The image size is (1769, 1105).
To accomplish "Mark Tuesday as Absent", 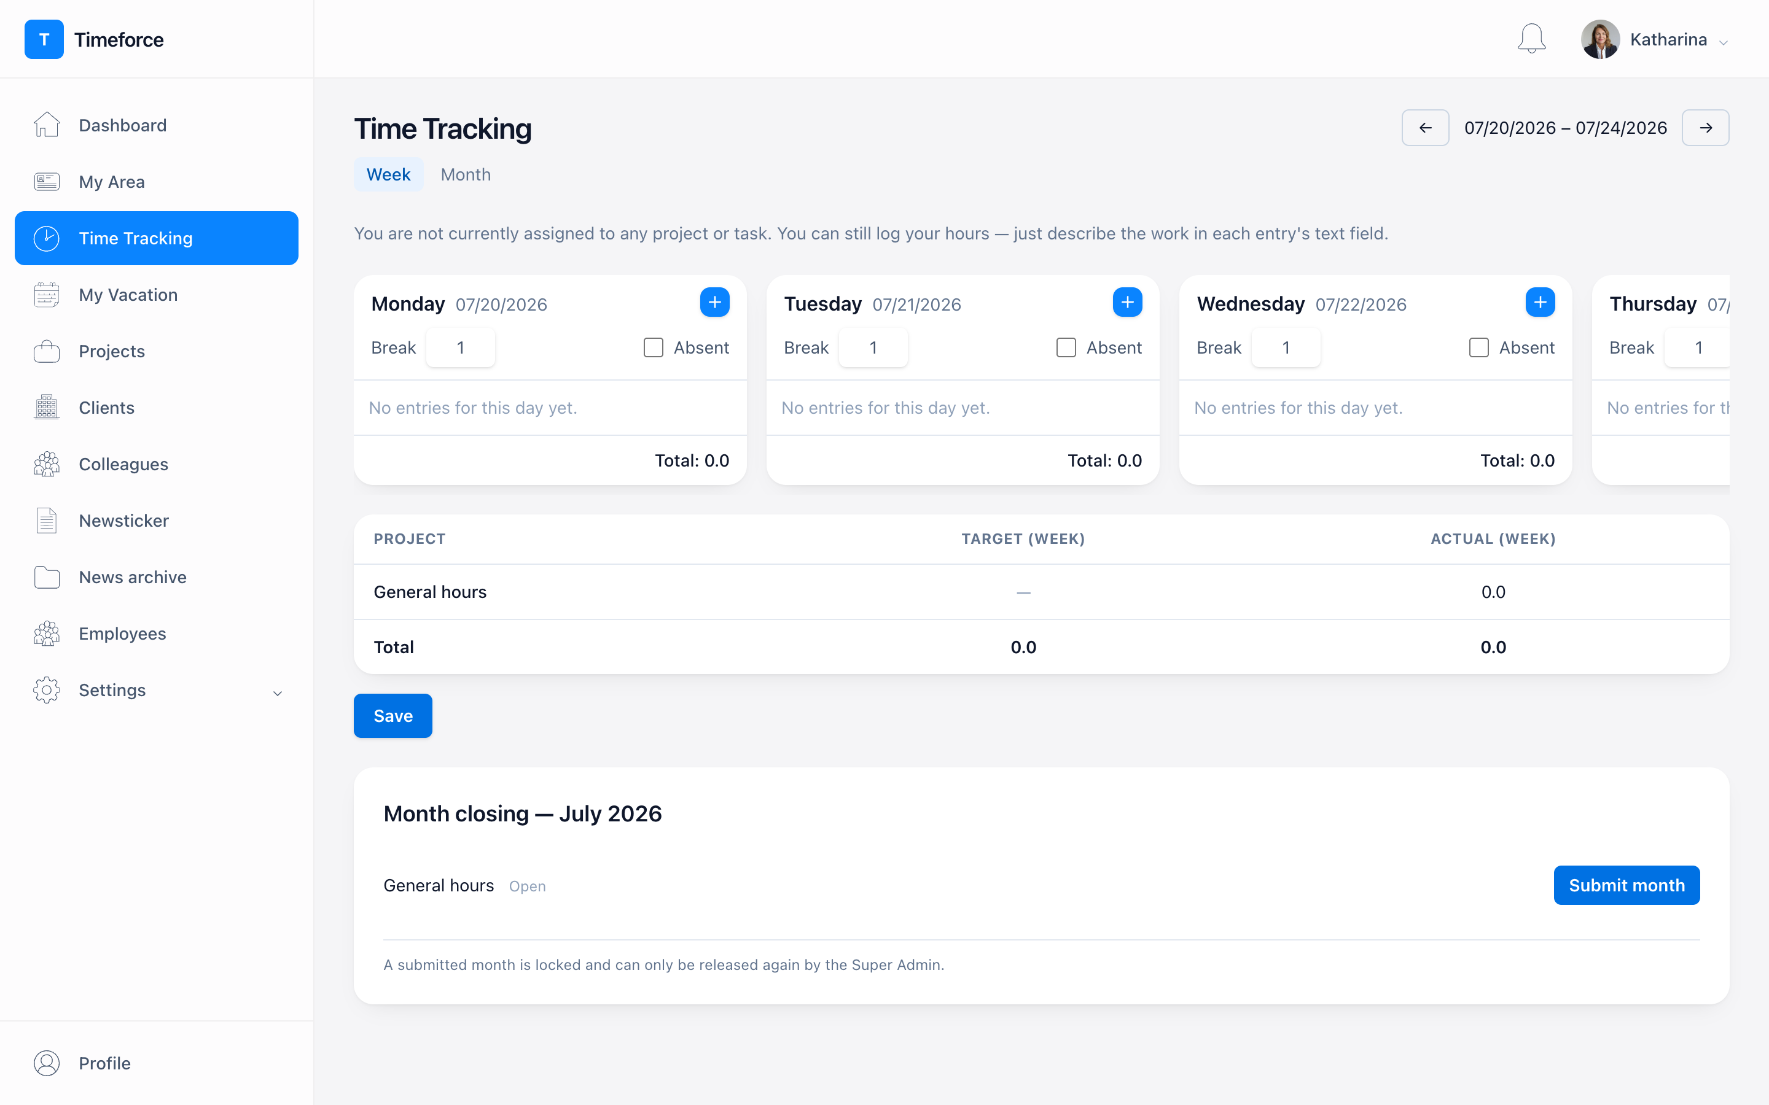I will pos(1066,348).
